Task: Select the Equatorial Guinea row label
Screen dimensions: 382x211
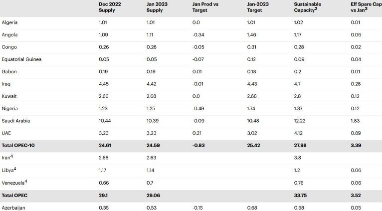Action: click(21, 59)
